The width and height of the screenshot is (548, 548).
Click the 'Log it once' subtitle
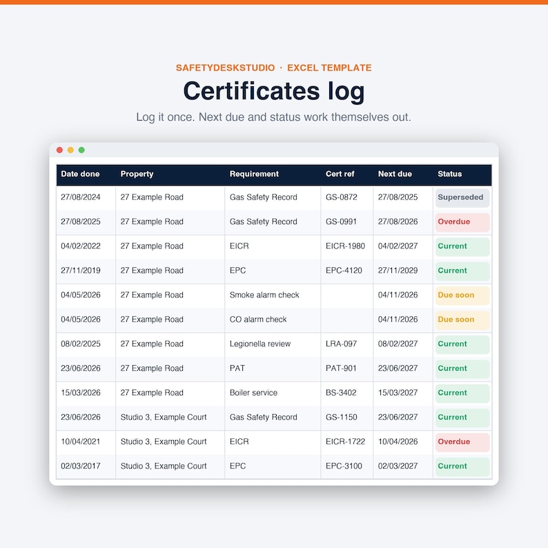click(273, 117)
